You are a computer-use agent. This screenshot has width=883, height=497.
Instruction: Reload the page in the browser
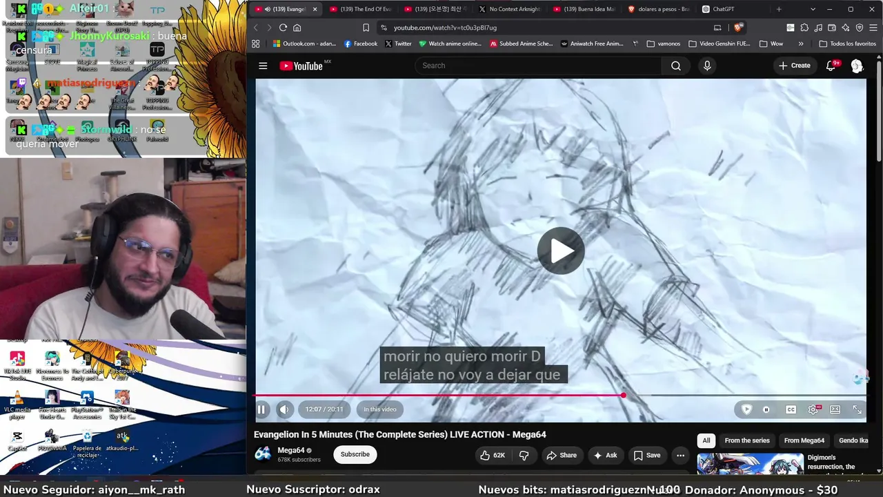click(x=283, y=28)
